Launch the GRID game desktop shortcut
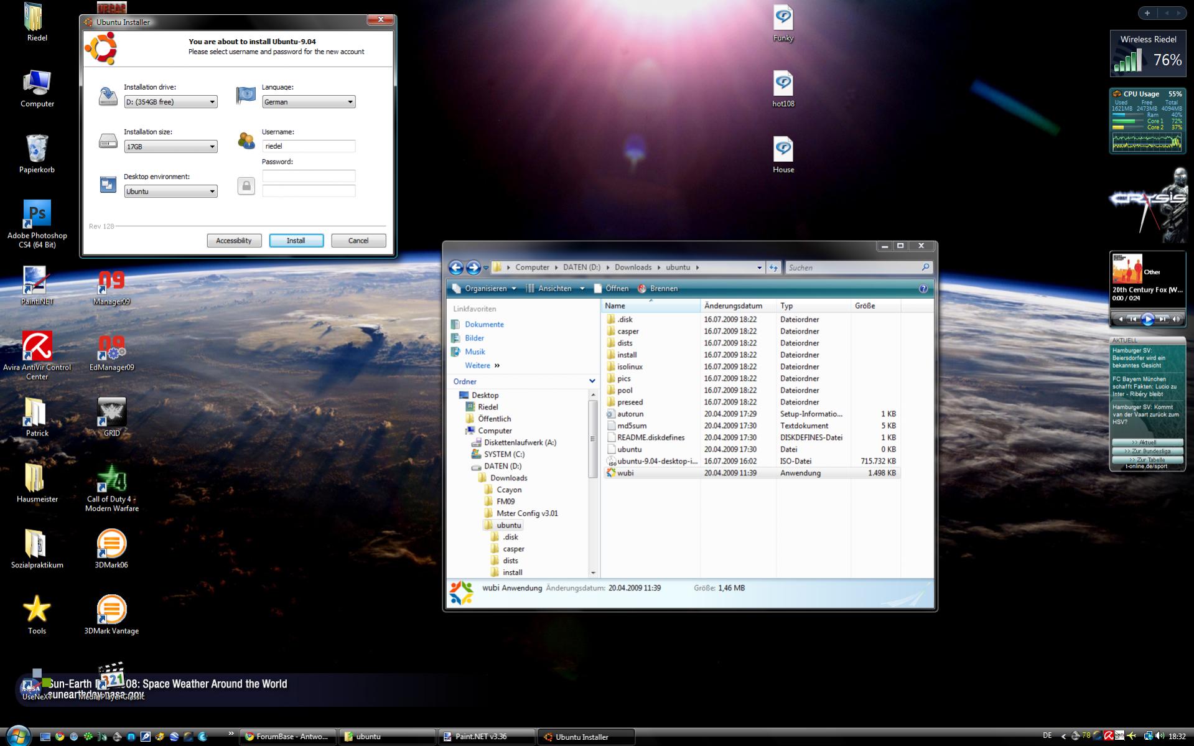Image resolution: width=1194 pixels, height=746 pixels. point(112,417)
